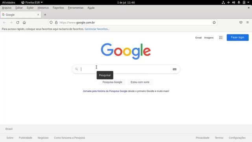The height and width of the screenshot is (142, 252).
Task: Open the tracking protection shield icon
Action: coord(51,22)
